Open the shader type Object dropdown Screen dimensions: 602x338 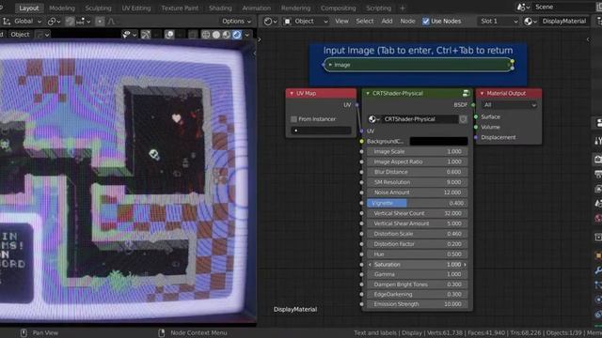[306, 22]
